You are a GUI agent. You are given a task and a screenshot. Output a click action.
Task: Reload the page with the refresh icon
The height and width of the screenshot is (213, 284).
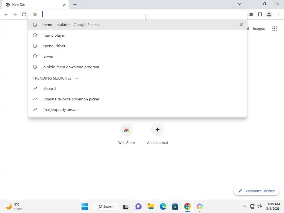(24, 14)
